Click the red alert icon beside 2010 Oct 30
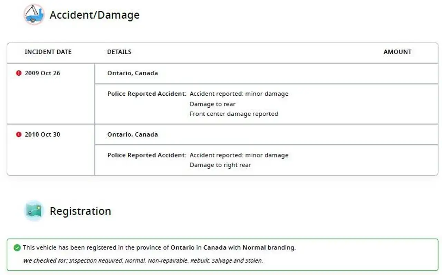The image size is (442, 275). (x=19, y=134)
